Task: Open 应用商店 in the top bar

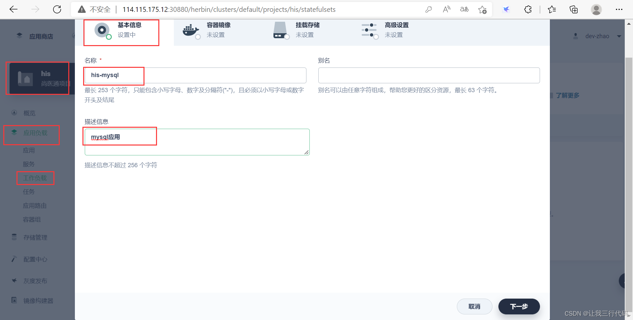Action: tap(41, 37)
